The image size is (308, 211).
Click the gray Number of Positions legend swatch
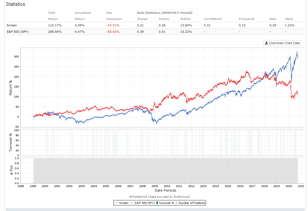[176, 203]
